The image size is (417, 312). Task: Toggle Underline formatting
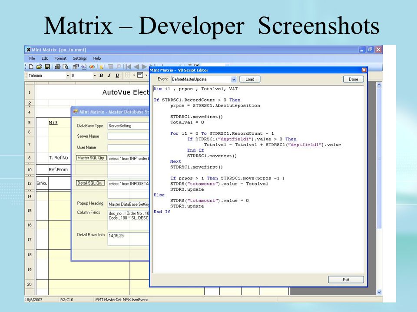[x=117, y=75]
